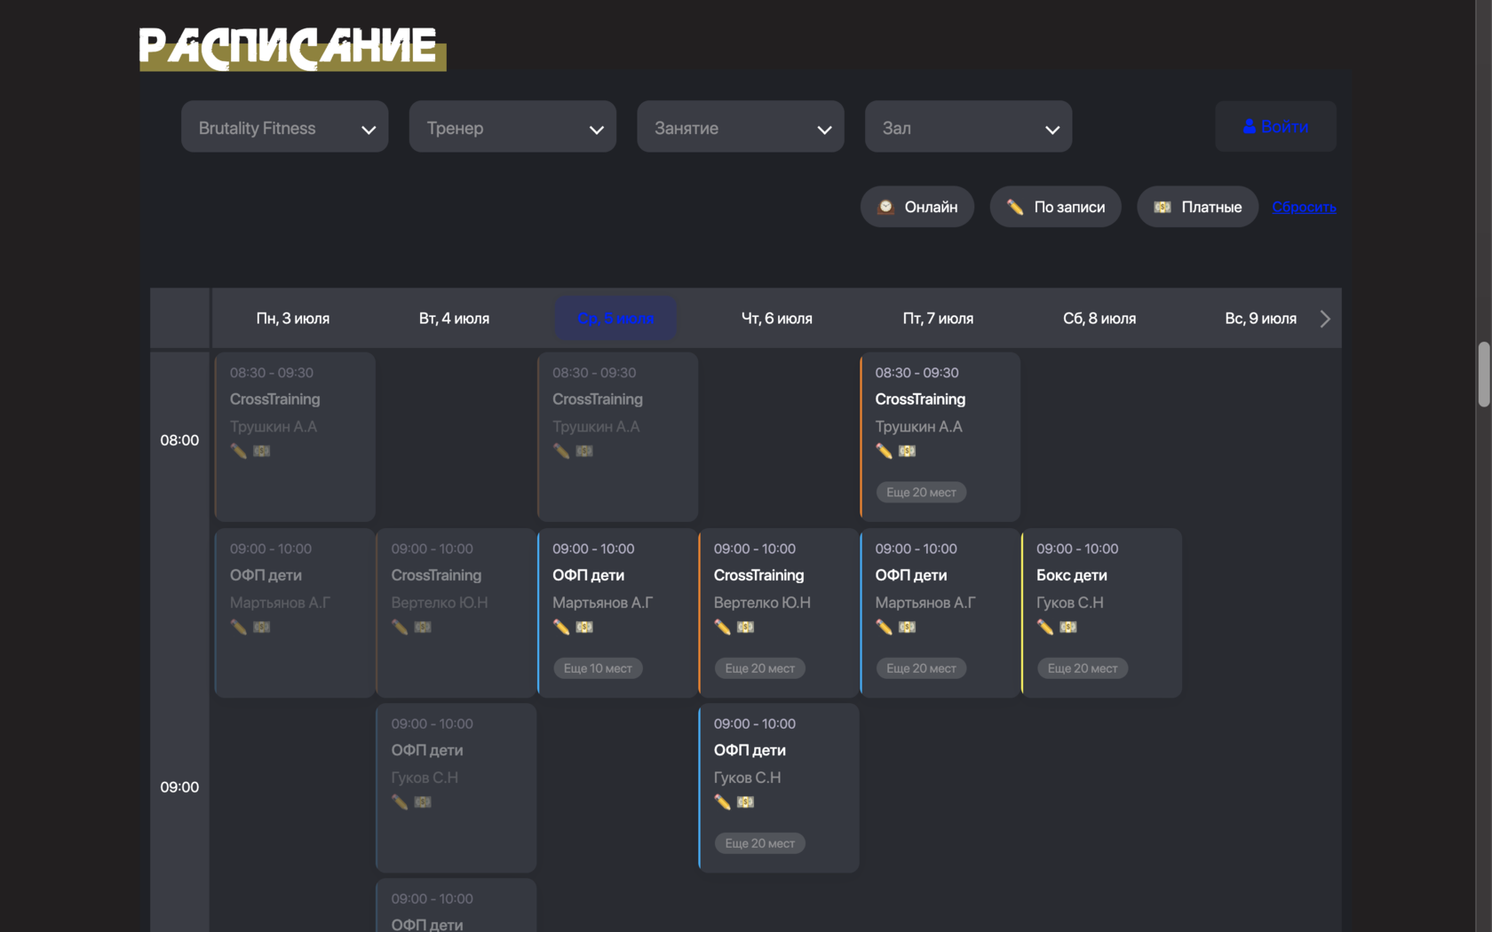Expand the Зал filter dropdown
The width and height of the screenshot is (1492, 932).
pyautogui.click(x=968, y=127)
